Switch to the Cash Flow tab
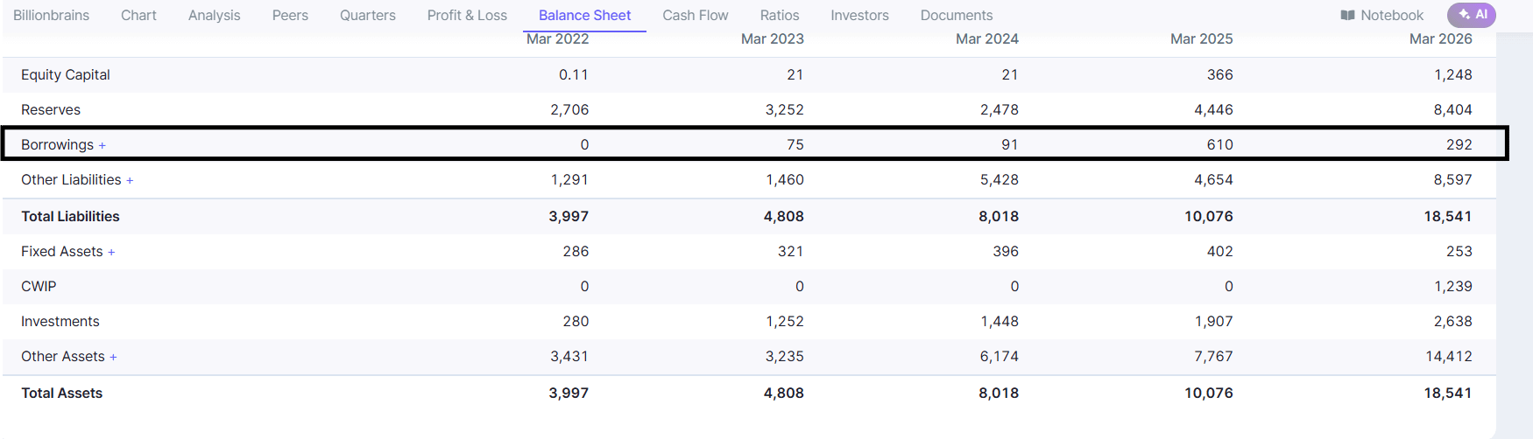Screen dimensions: 1533x439 click(x=696, y=16)
